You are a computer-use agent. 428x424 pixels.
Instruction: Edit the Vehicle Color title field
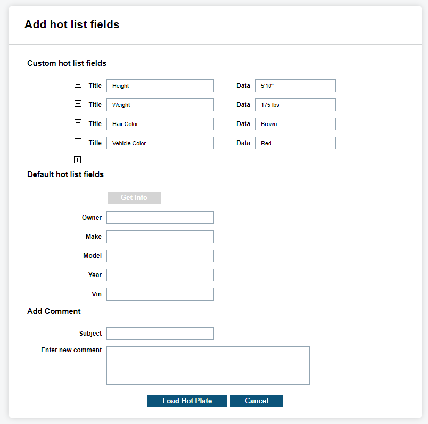tap(160, 143)
